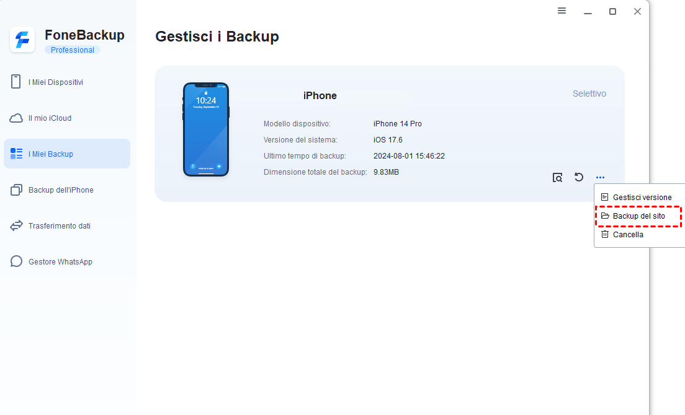Image resolution: width=685 pixels, height=415 pixels.
Task: Click the FoneBackup logo icon
Action: click(x=22, y=40)
